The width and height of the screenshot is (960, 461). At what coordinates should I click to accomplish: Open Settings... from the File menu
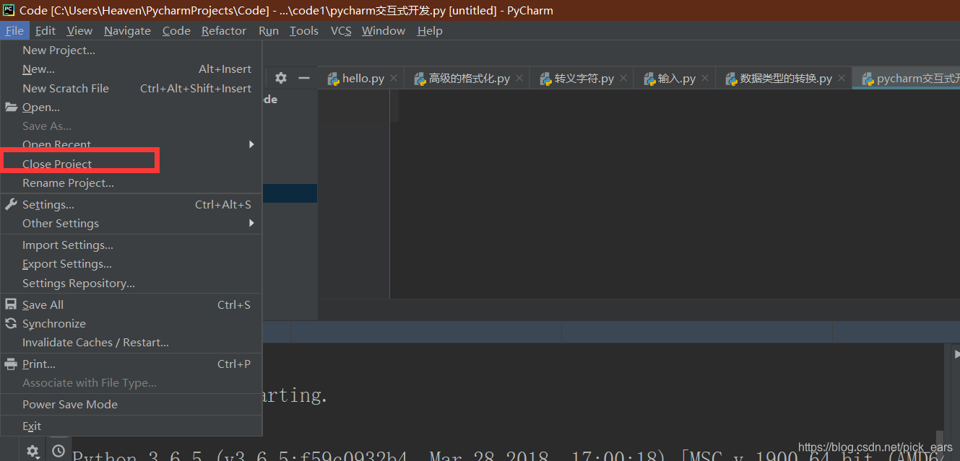pos(131,205)
